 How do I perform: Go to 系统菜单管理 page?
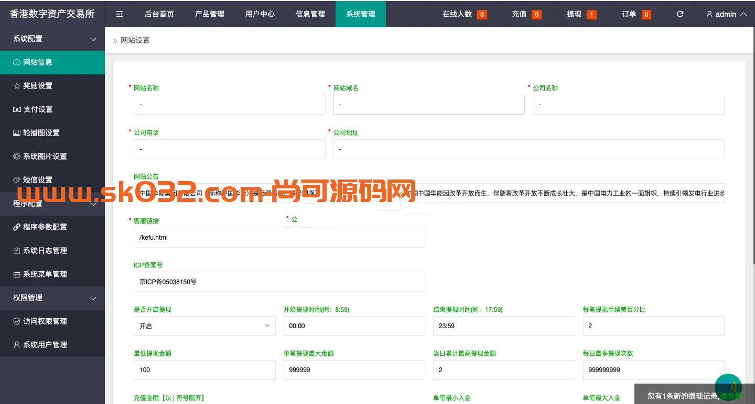[52, 274]
